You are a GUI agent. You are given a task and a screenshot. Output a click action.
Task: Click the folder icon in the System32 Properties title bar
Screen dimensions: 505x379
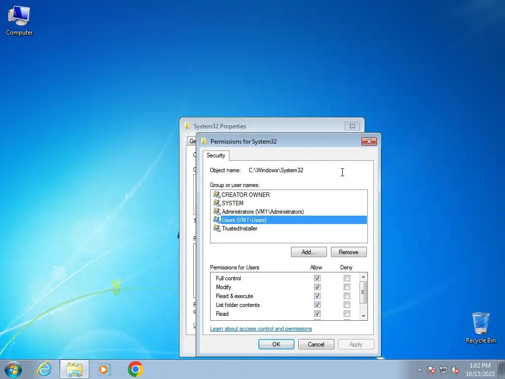(x=187, y=126)
